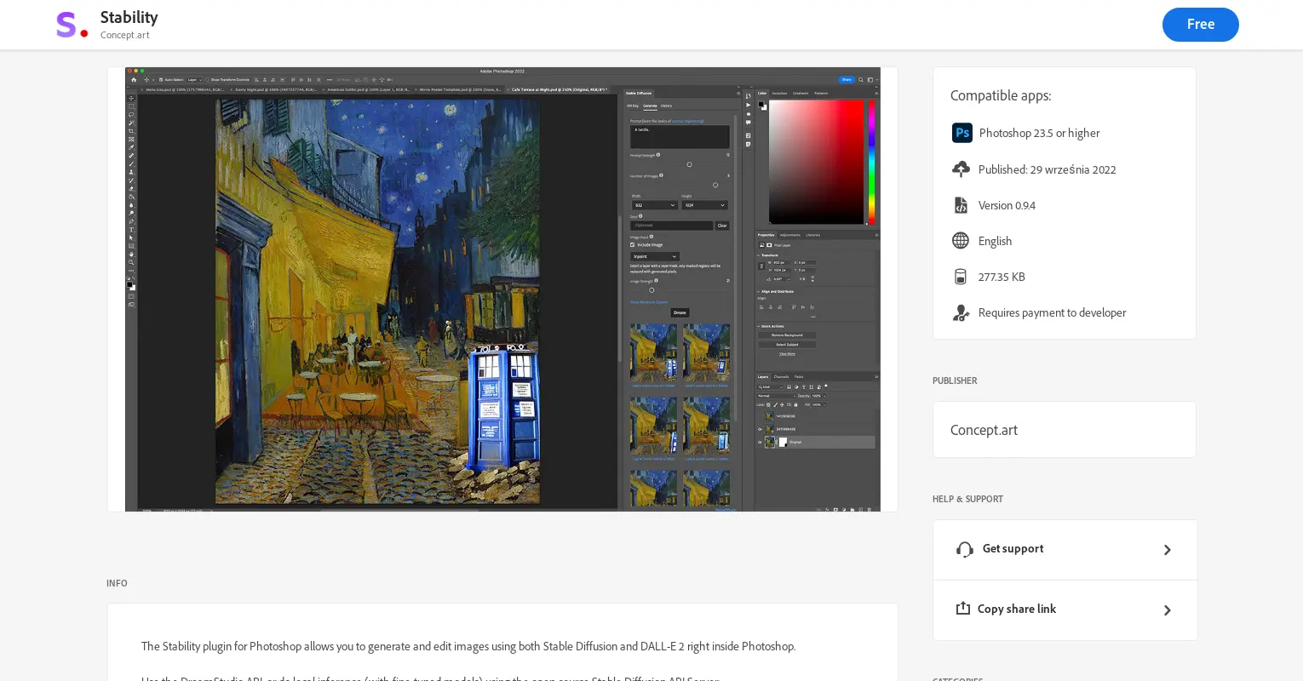The width and height of the screenshot is (1303, 681).
Task: Open the Width dropdown showing 832
Action: (653, 205)
